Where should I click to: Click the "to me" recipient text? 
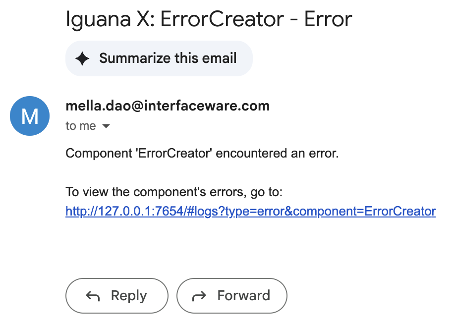pyautogui.click(x=80, y=126)
